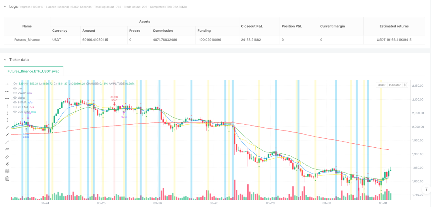Open the Indicator panel

tap(395, 85)
